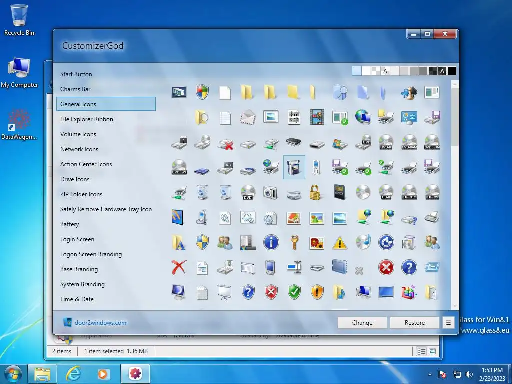Open the Start Button category
Image resolution: width=512 pixels, height=384 pixels.
[x=76, y=74]
